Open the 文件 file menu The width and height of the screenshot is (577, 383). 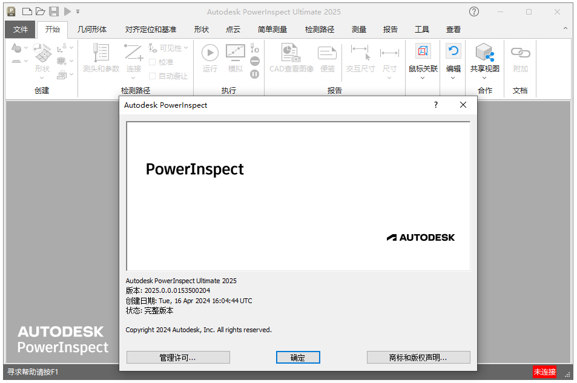(x=20, y=30)
